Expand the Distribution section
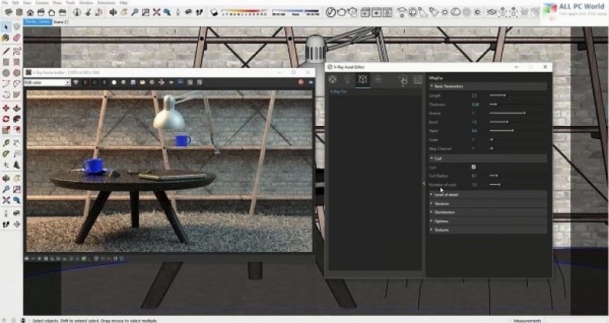 [488, 212]
